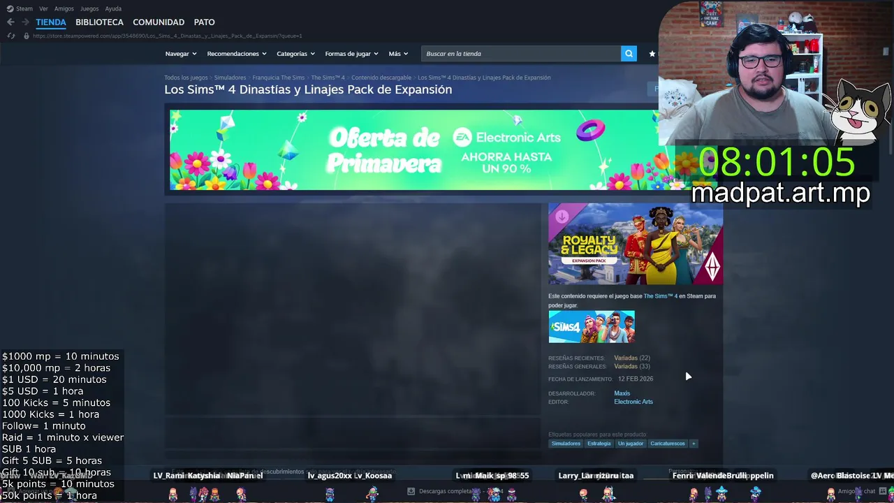Image resolution: width=894 pixels, height=503 pixels.
Task: Open the Steam menu
Action: tap(24, 8)
